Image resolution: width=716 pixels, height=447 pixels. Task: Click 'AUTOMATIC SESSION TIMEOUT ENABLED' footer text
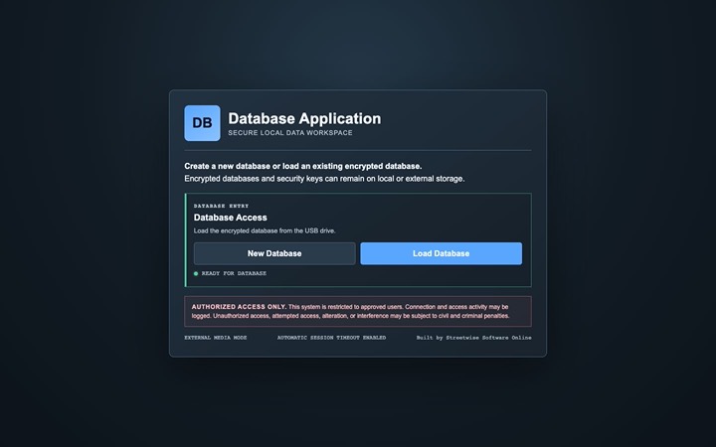click(x=331, y=338)
